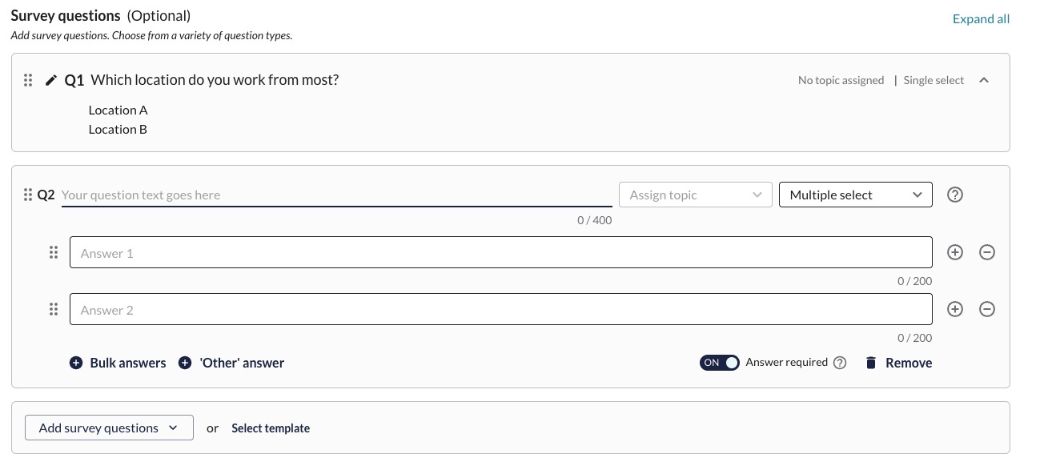1064x470 pixels.
Task: Click the Expand all link
Action: point(981,19)
